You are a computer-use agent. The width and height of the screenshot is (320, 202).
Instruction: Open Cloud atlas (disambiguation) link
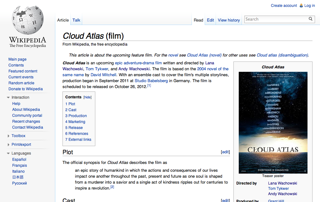[x=282, y=55]
